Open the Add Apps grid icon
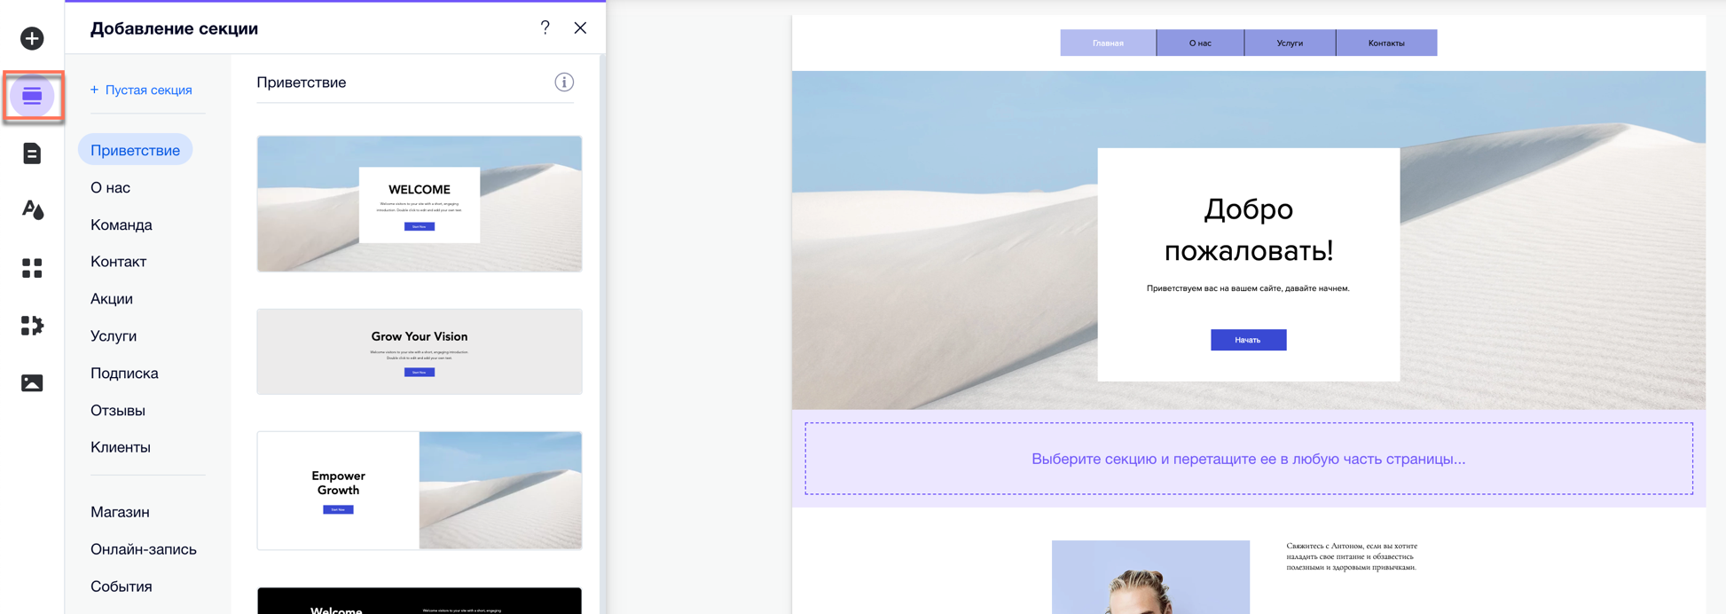This screenshot has width=1726, height=614. (x=32, y=268)
